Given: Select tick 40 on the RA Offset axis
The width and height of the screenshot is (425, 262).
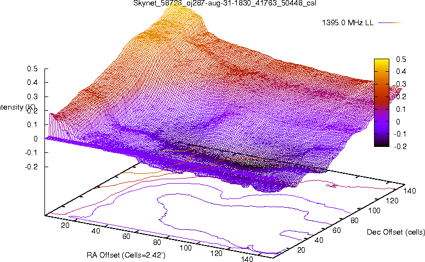Looking at the screenshot, I should coord(96,231).
